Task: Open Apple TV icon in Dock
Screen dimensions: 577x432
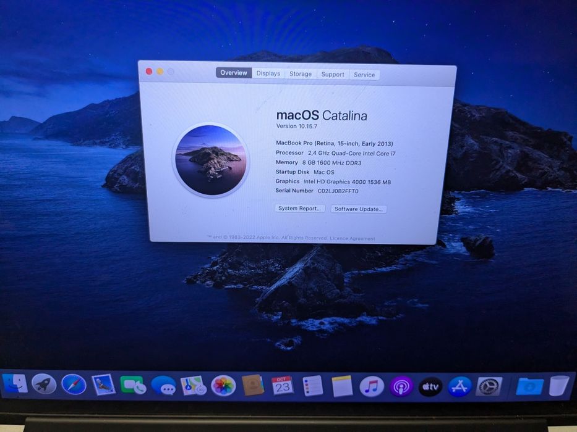Action: [x=430, y=387]
